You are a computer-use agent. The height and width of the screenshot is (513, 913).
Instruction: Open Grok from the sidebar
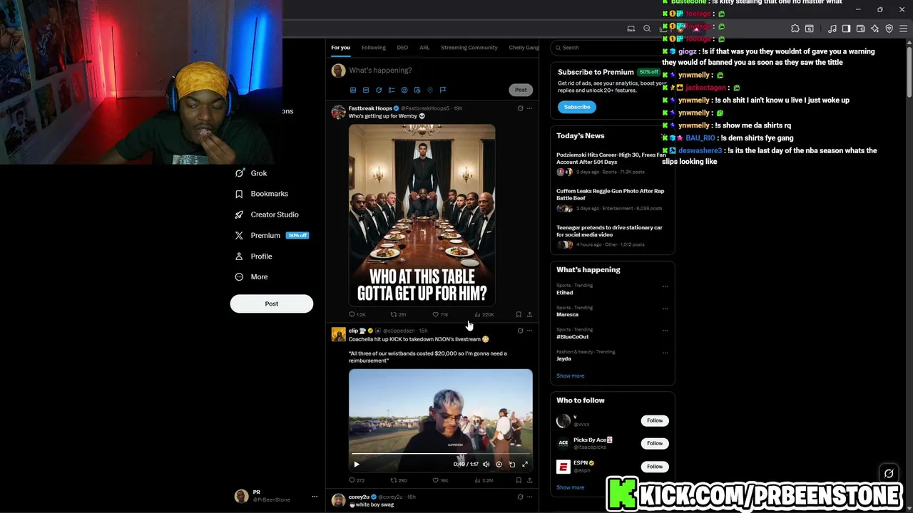(x=251, y=173)
